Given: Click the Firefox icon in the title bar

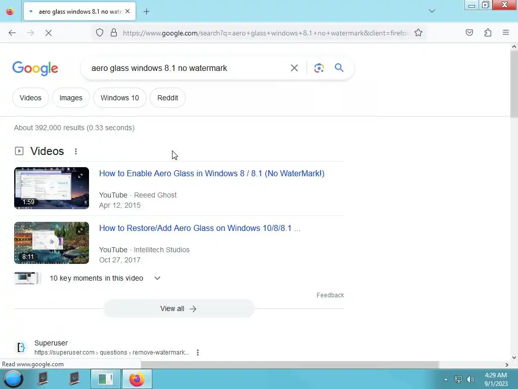Looking at the screenshot, I should (10, 11).
